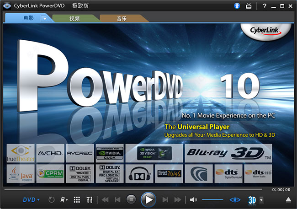The image size is (297, 209).
Task: Open the bookmark menu dropdown
Action: coord(64,200)
